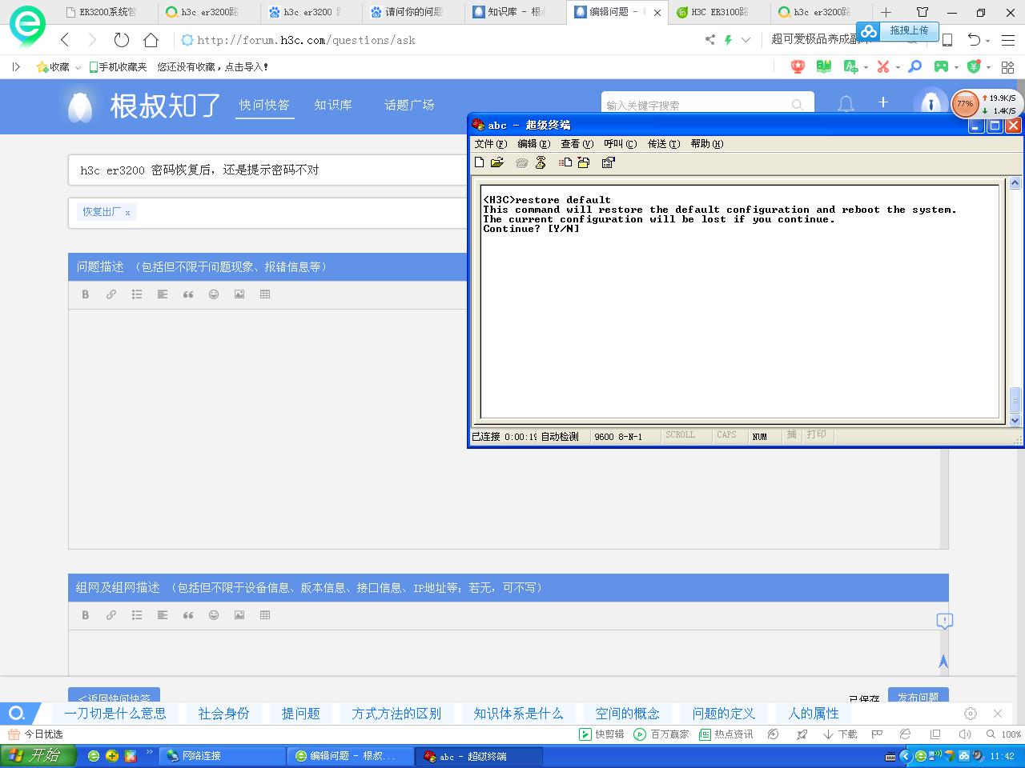This screenshot has width=1025, height=768.
Task: Click the question title input field
Action: coord(267,170)
